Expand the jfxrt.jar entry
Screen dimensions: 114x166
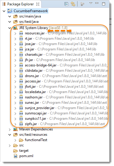15,87
